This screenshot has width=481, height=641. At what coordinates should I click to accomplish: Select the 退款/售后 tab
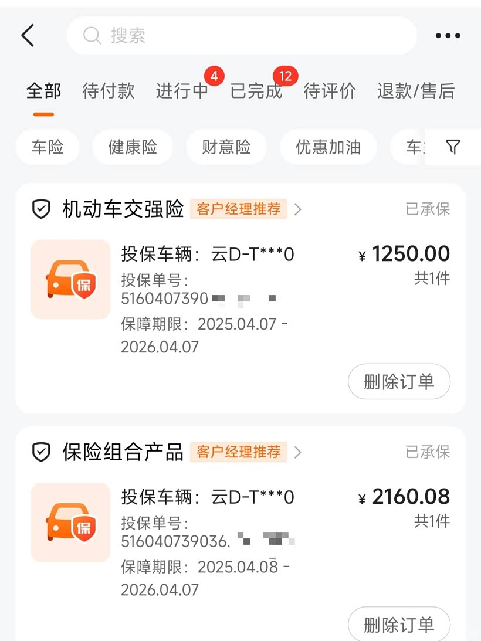[x=416, y=91]
